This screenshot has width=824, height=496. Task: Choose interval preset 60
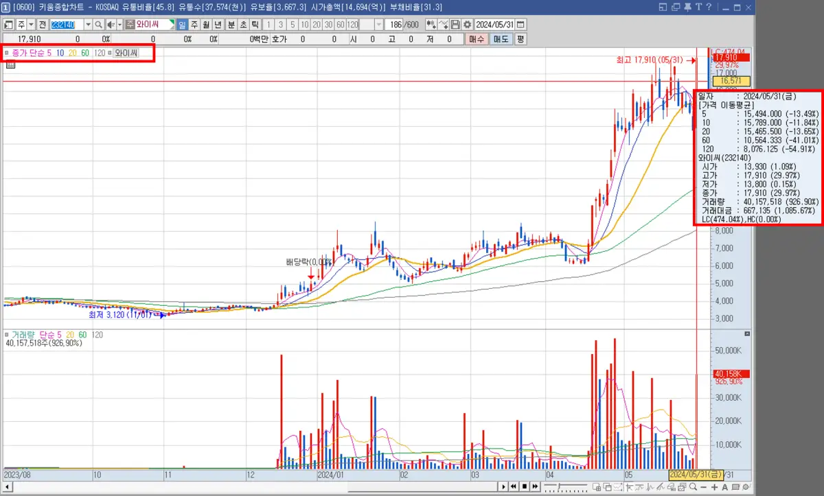340,24
